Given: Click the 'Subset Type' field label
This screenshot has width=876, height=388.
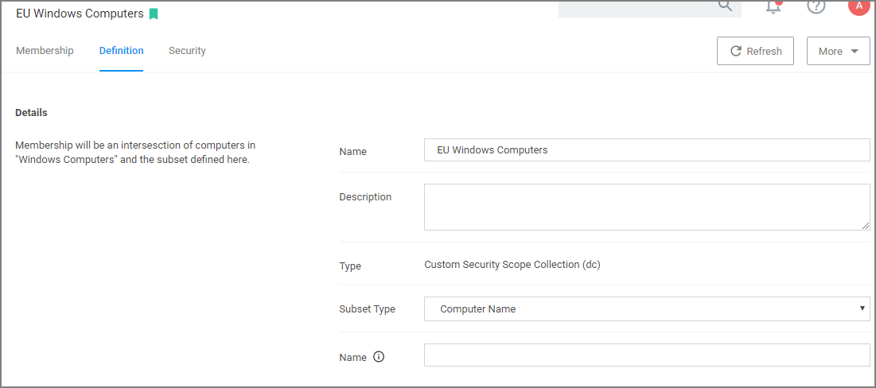Looking at the screenshot, I should pyautogui.click(x=367, y=309).
